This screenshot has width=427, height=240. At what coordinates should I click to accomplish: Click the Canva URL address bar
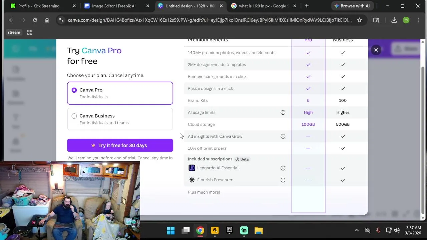pyautogui.click(x=209, y=20)
